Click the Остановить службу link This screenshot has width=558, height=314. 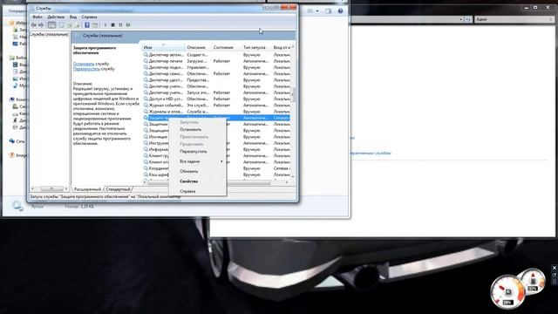(84, 64)
